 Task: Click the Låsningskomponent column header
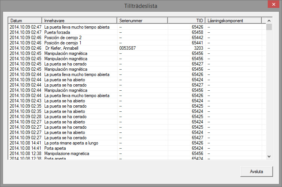(x=233, y=21)
